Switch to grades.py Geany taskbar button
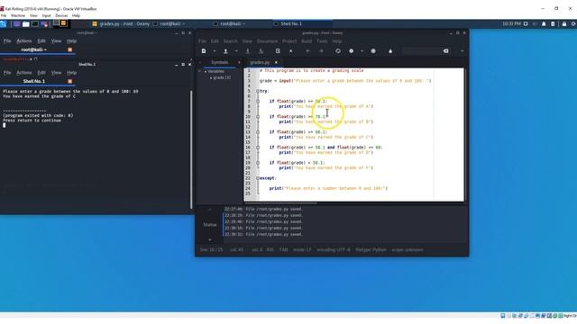The image size is (577, 324). (121, 24)
